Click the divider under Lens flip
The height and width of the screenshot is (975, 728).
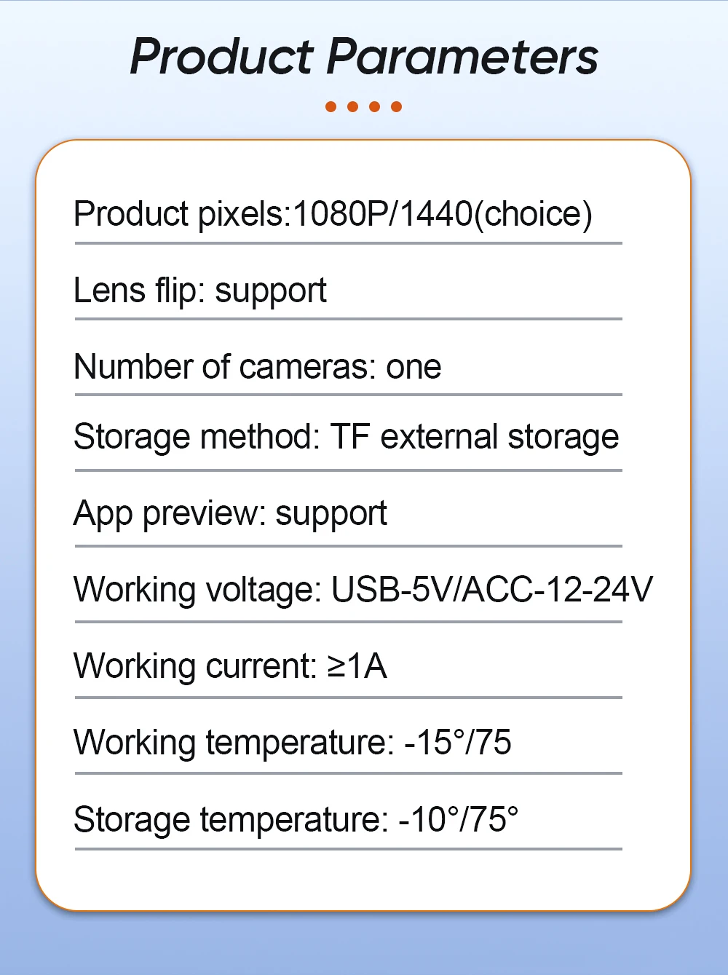point(348,319)
